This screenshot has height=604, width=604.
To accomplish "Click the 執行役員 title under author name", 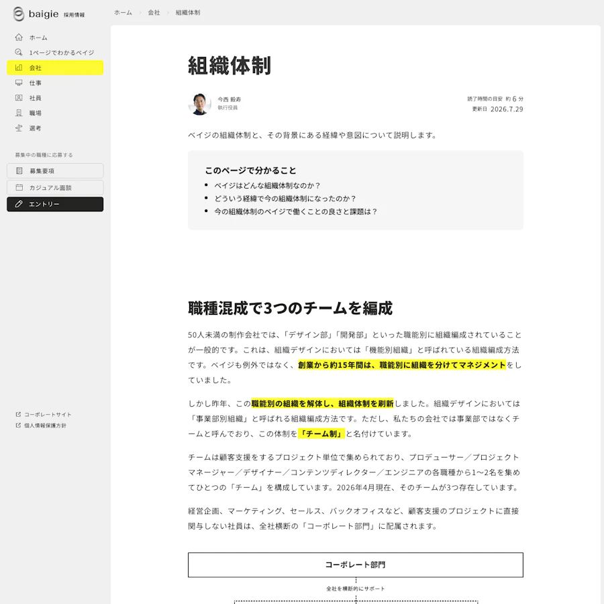I will tap(228, 107).
